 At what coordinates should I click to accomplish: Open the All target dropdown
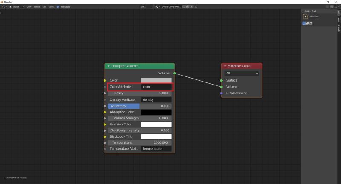(x=242, y=73)
